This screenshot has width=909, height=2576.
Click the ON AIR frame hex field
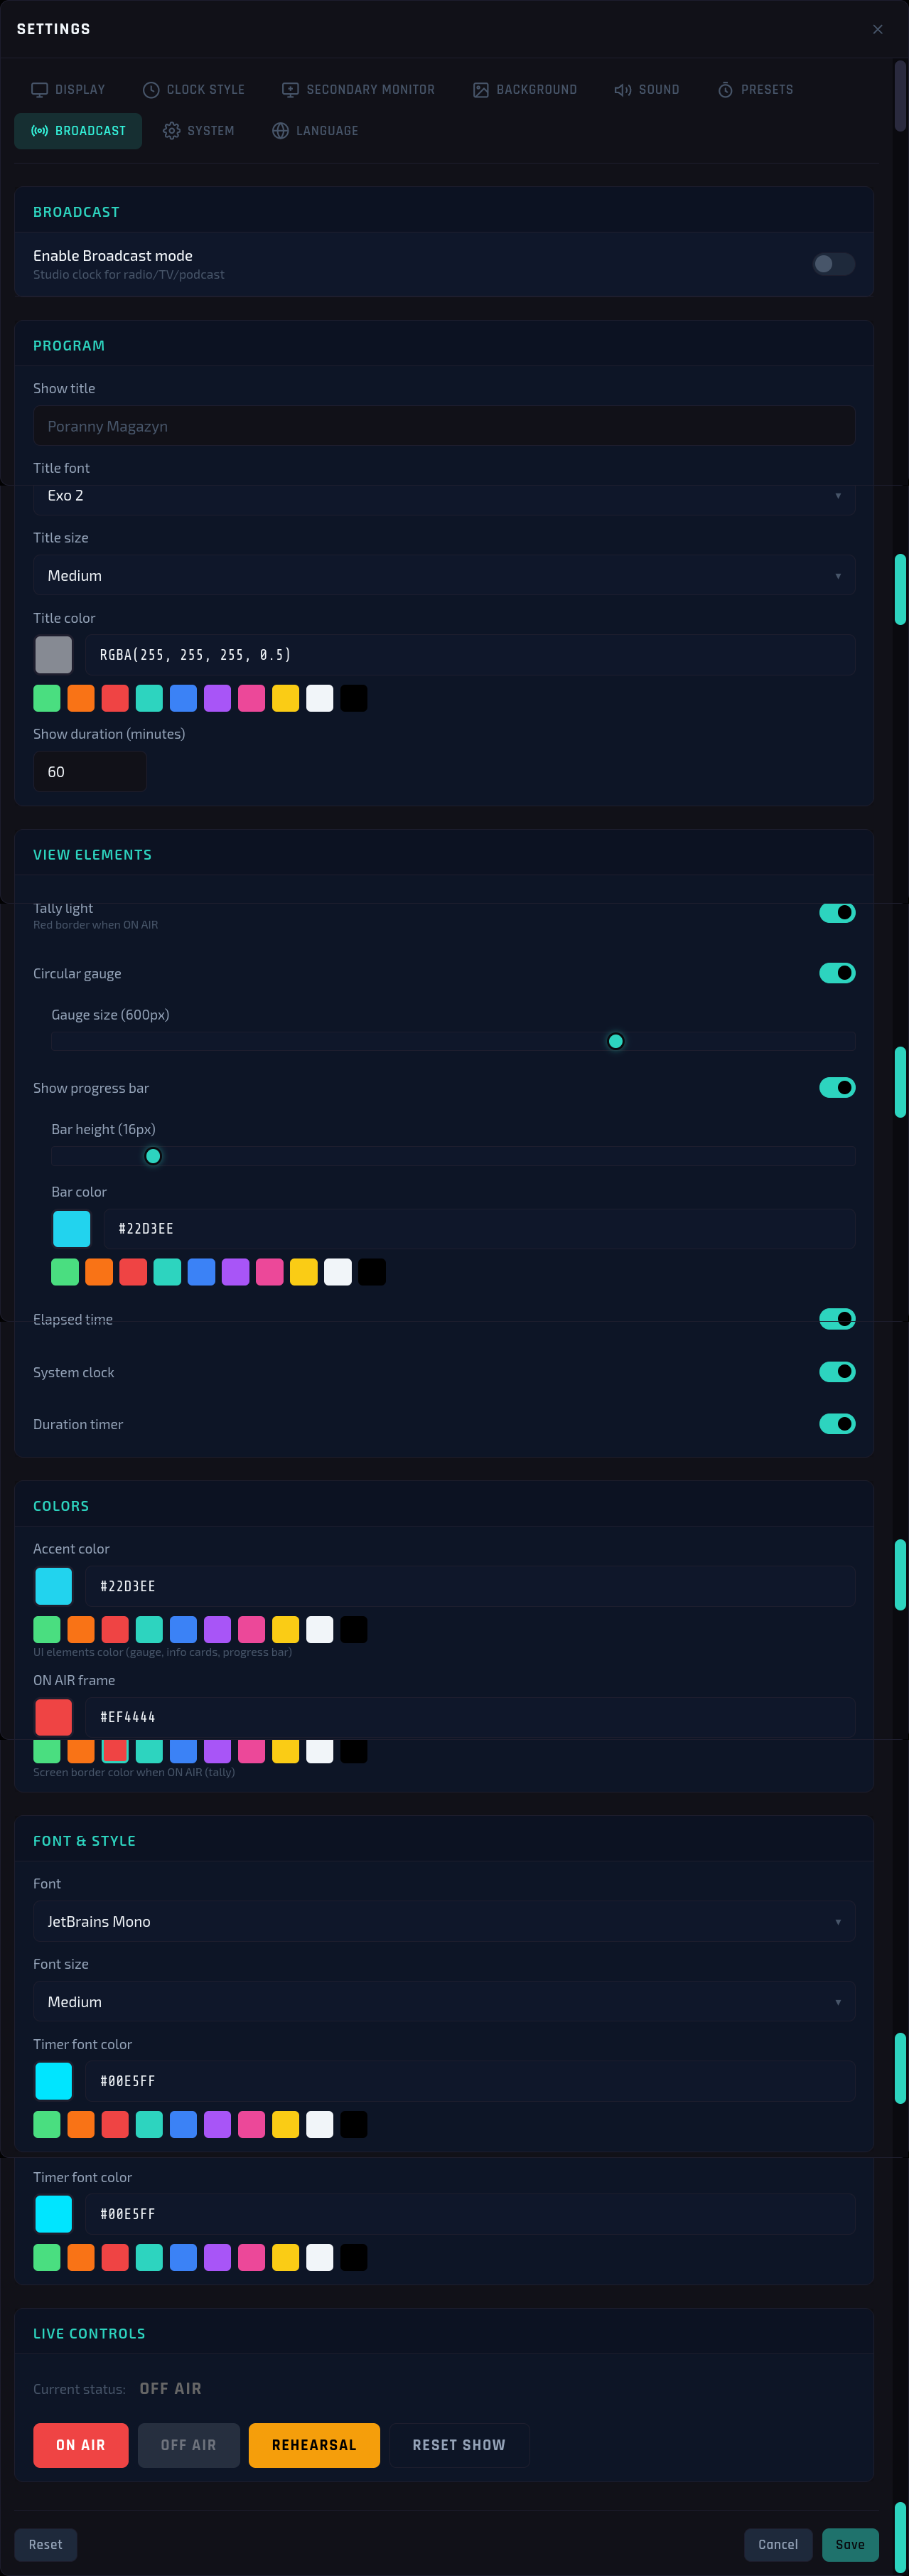pos(470,1717)
